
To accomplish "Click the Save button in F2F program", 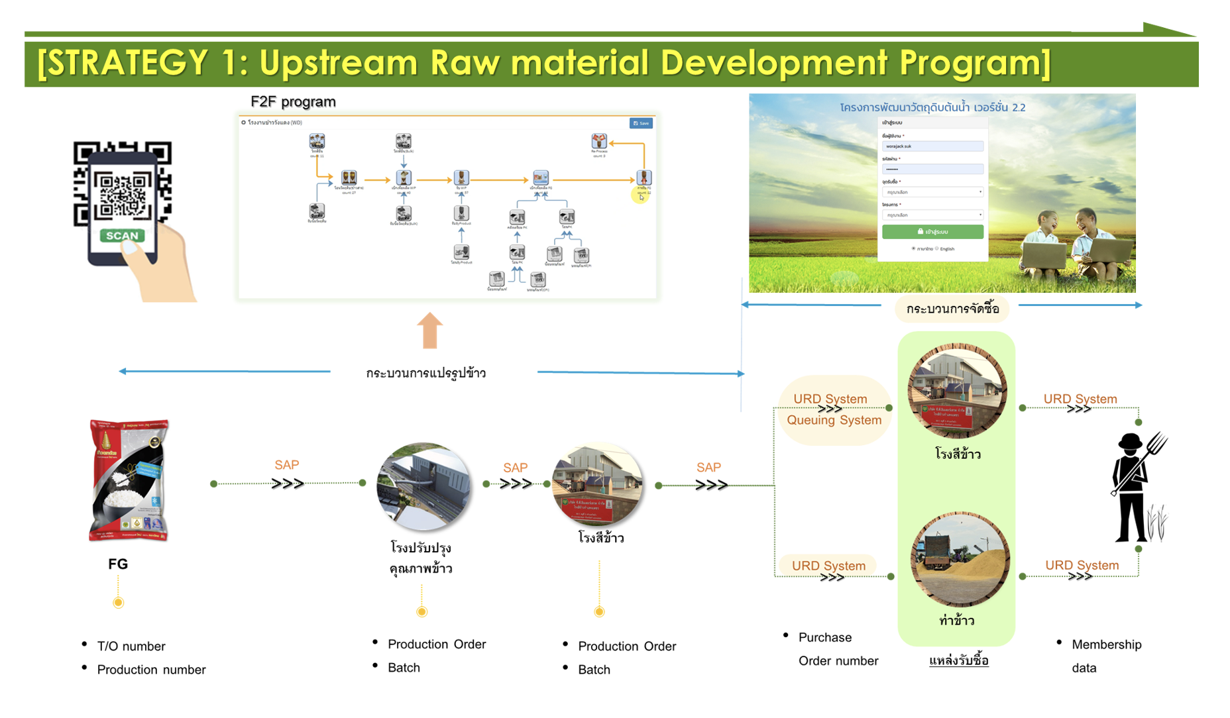I will [641, 123].
